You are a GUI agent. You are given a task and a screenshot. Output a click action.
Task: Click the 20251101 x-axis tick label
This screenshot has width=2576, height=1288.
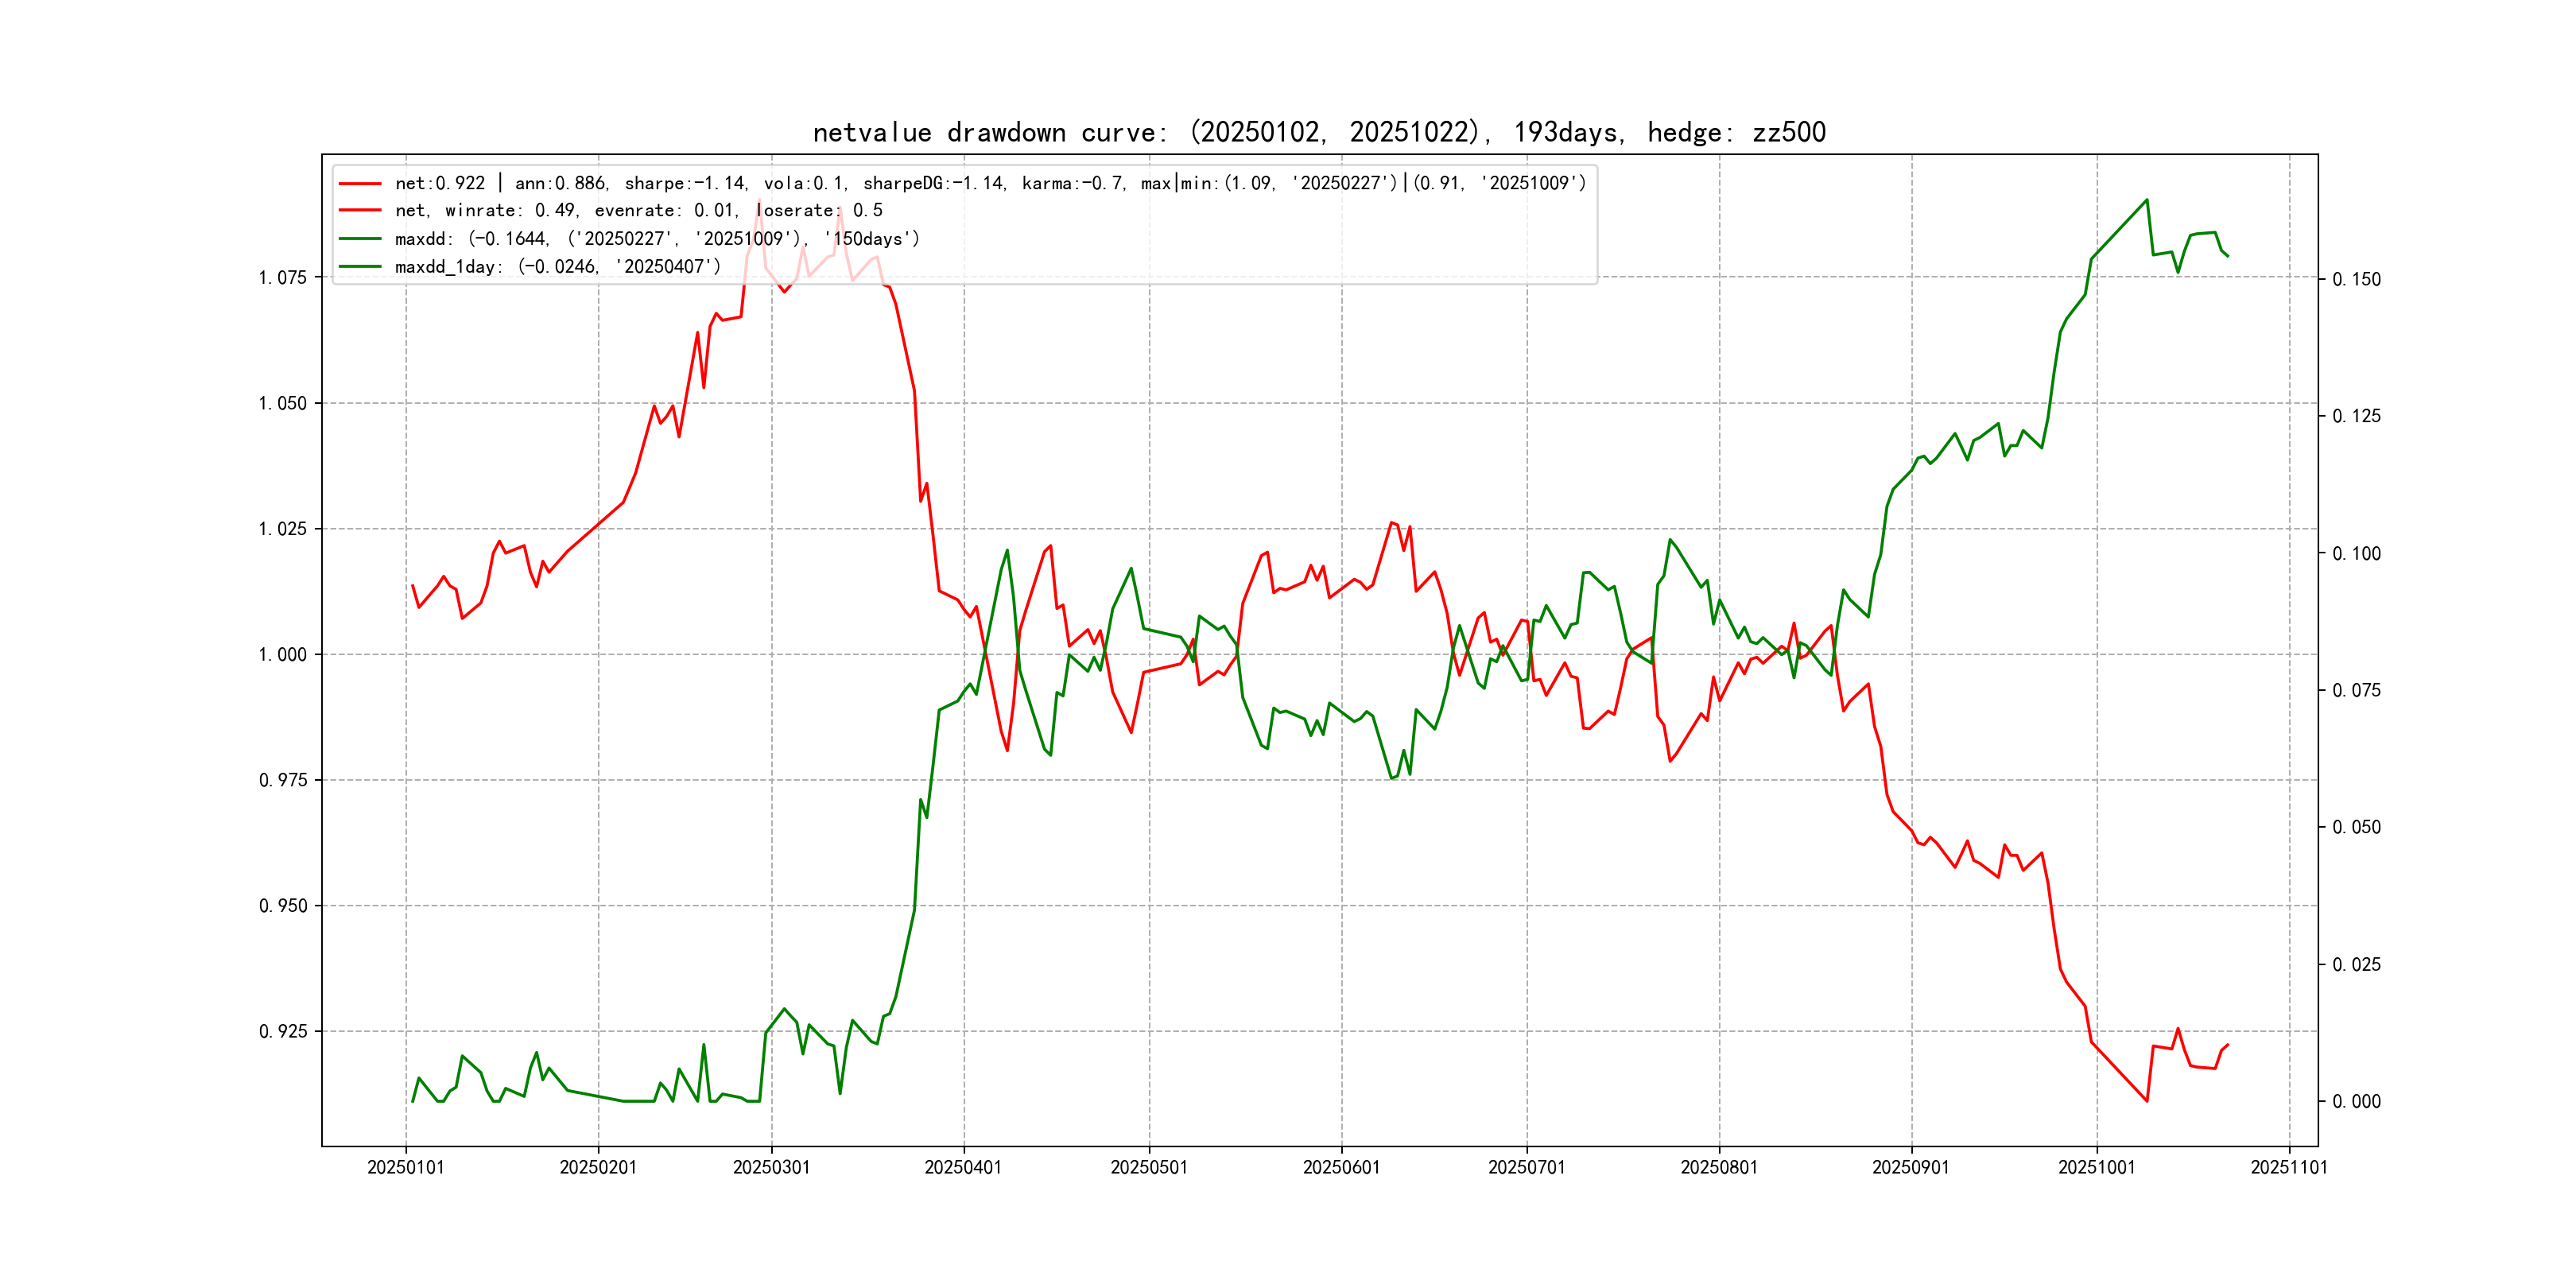point(2288,1168)
